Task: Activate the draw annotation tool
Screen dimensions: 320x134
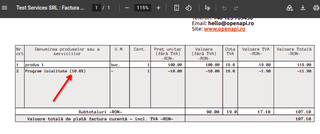Action: coord(207,8)
